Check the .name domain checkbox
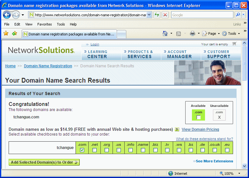The image size is (249, 178). (143, 150)
